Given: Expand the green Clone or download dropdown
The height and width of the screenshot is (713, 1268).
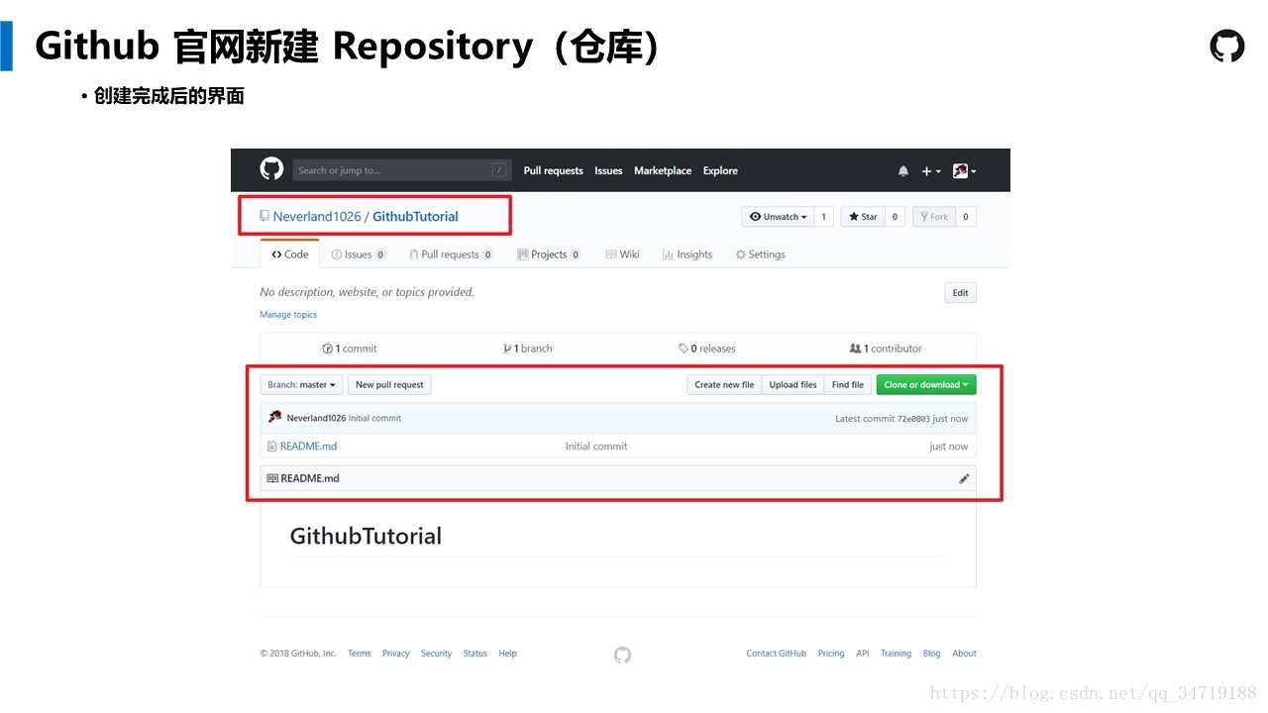Looking at the screenshot, I should (926, 385).
